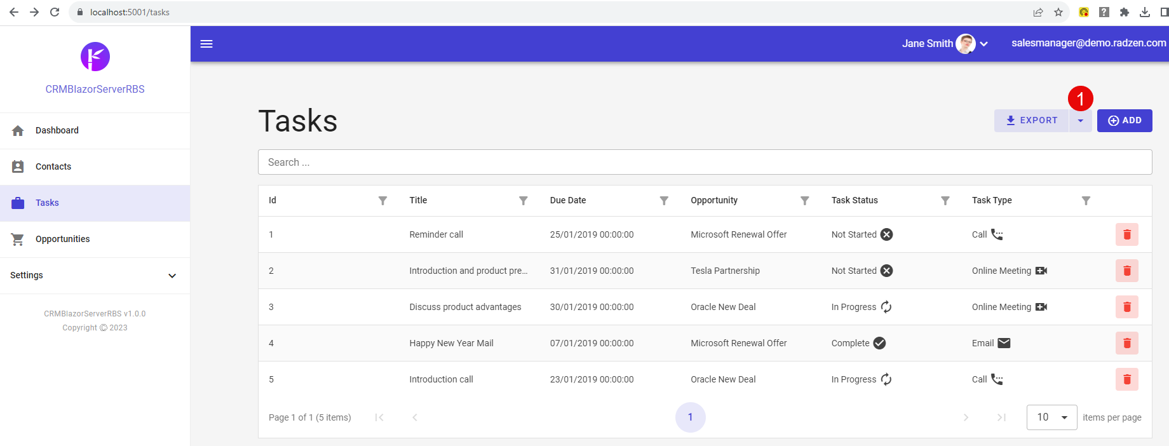Toggle the hamburger sidebar menu

pos(206,44)
